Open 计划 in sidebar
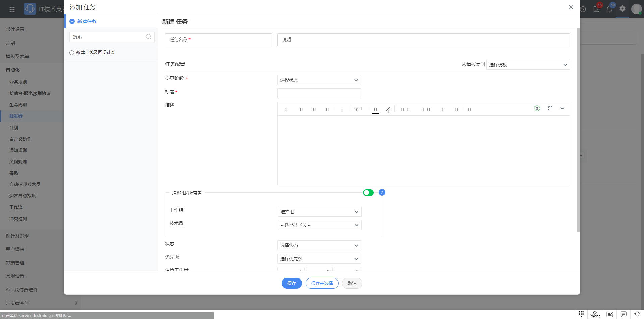 pyautogui.click(x=14, y=128)
